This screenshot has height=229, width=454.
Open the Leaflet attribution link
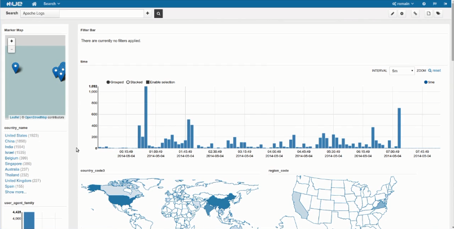click(x=15, y=117)
